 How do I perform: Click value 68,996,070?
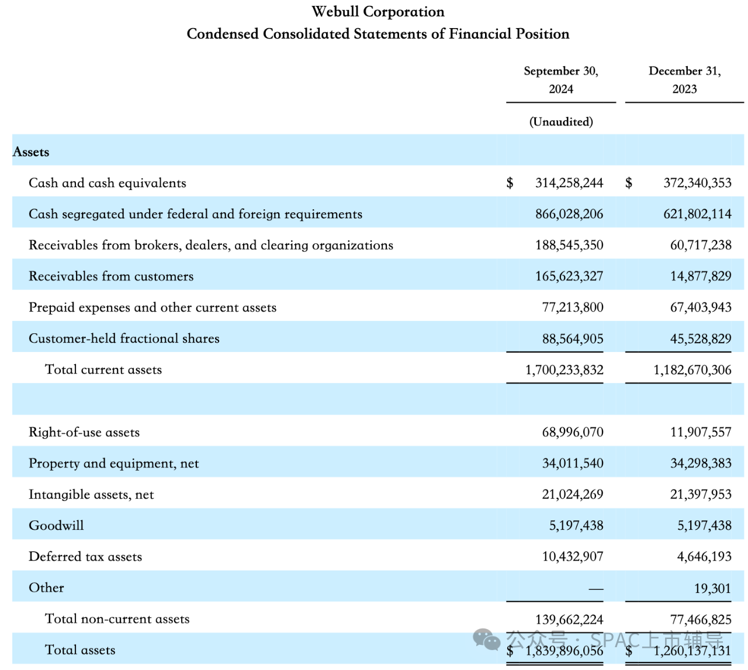[x=573, y=432]
